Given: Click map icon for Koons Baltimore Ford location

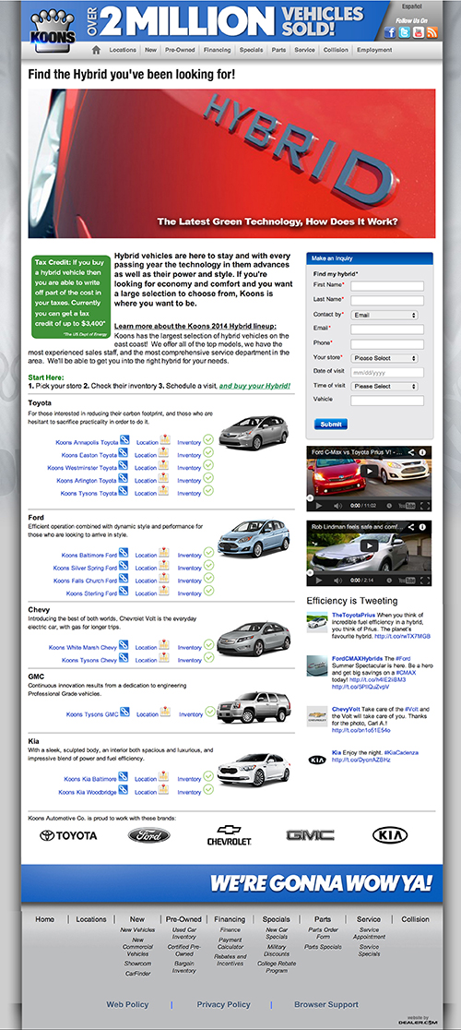Looking at the screenshot, I should (x=164, y=553).
